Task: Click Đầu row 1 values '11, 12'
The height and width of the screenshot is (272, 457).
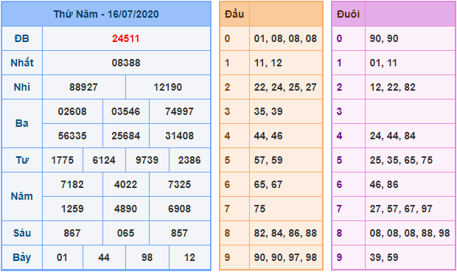Action: coord(268,63)
